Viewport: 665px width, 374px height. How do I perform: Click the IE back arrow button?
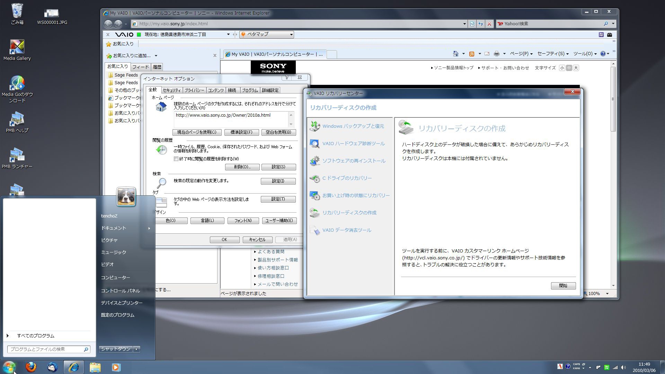click(x=108, y=24)
